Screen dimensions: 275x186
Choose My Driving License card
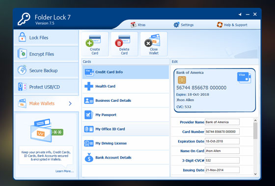[126, 143]
